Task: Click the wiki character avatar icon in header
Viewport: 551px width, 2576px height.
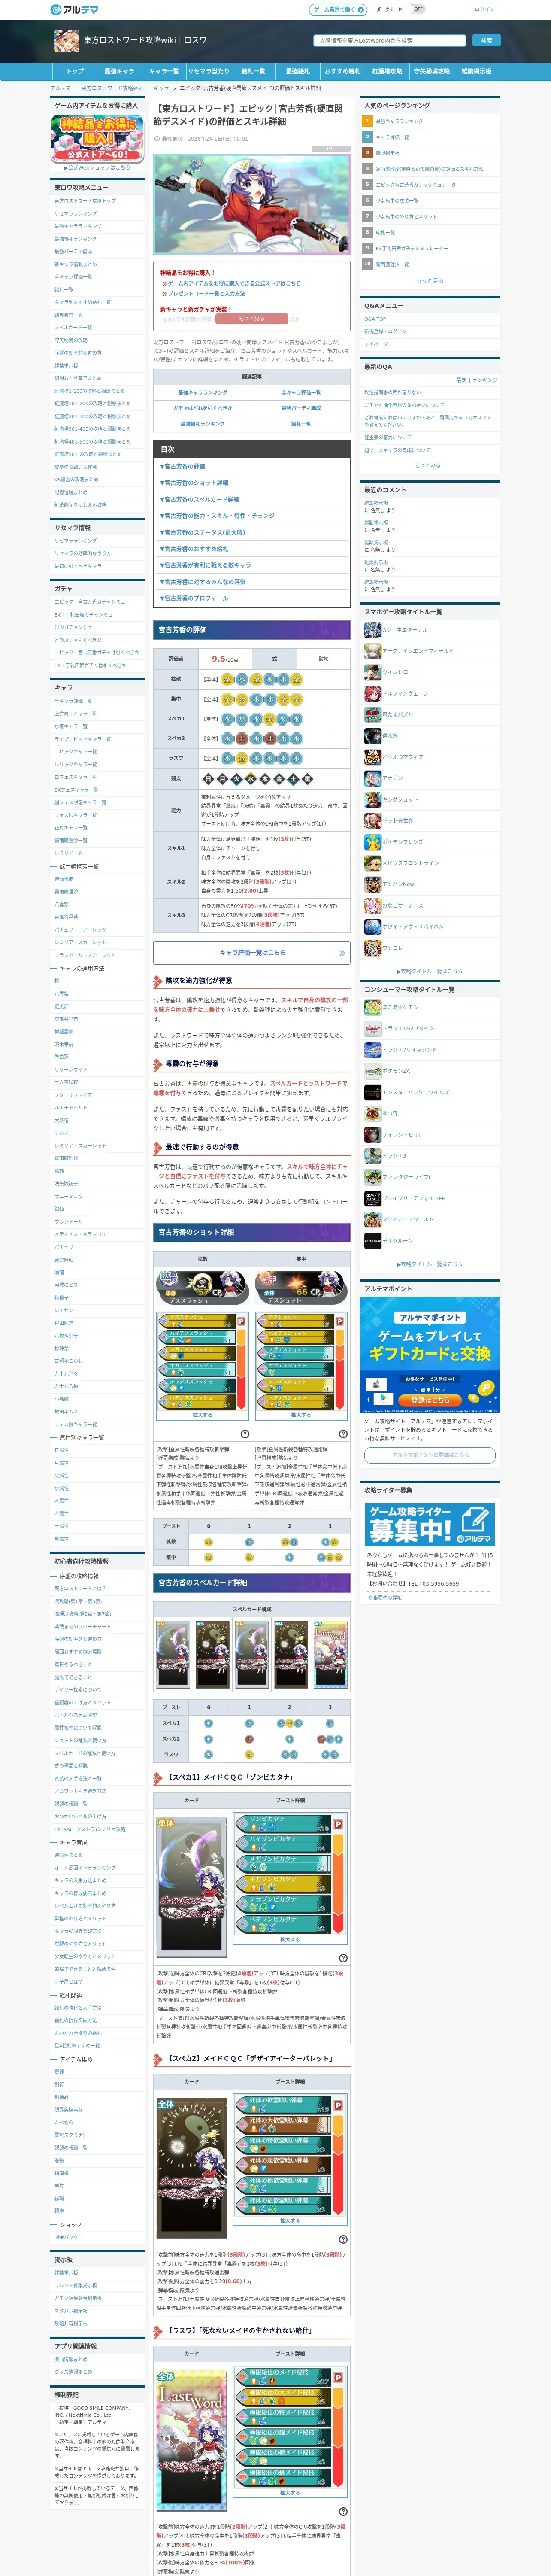Action: pos(67,40)
